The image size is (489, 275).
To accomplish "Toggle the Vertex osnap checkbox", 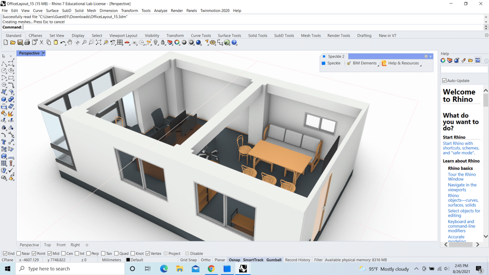I will pyautogui.click(x=148, y=253).
